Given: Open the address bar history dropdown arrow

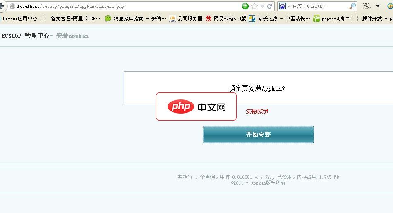Looking at the screenshot, I should (262, 6).
